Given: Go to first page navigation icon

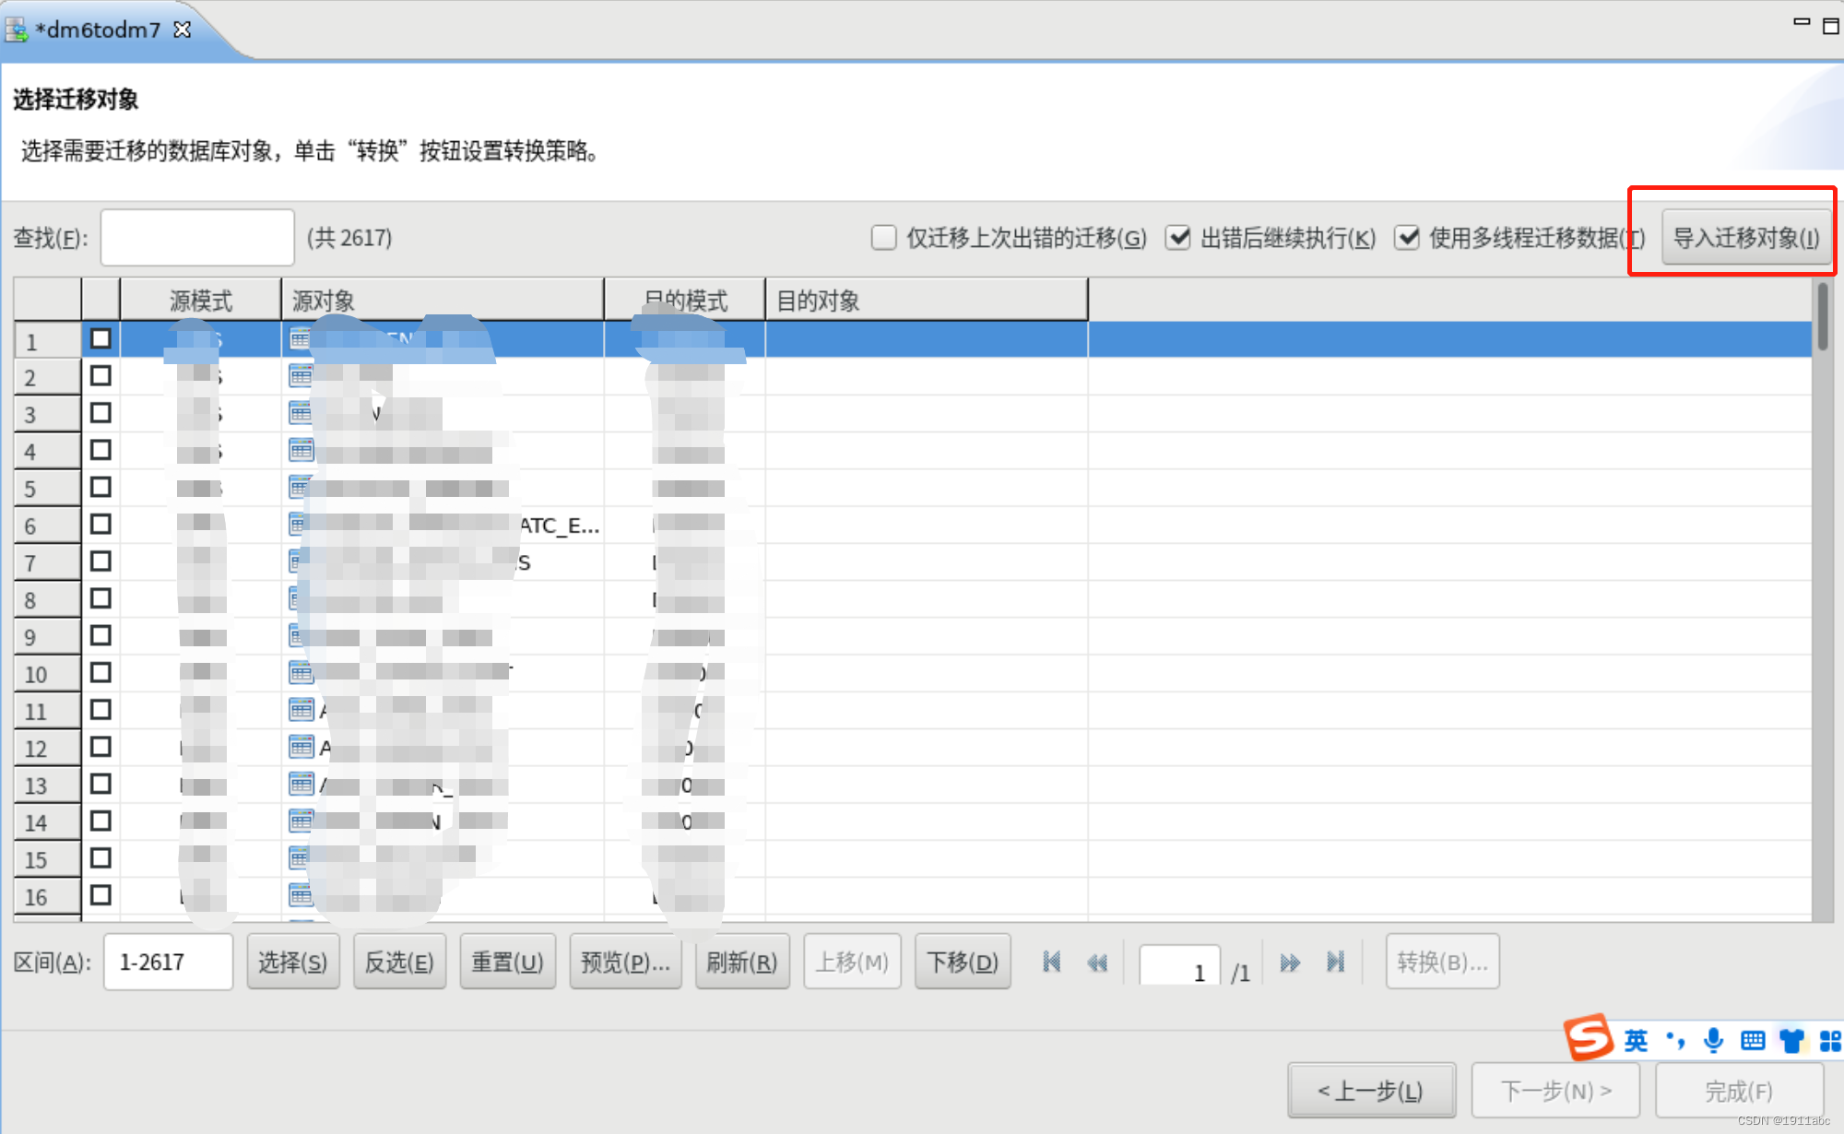Looking at the screenshot, I should point(1051,963).
